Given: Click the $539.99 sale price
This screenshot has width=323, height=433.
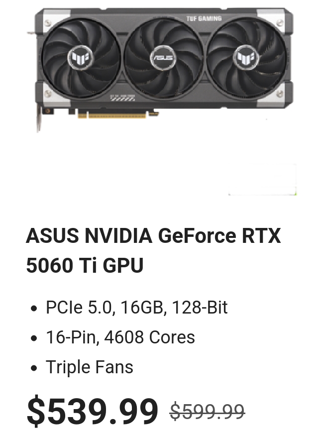Looking at the screenshot, I should point(93,411).
